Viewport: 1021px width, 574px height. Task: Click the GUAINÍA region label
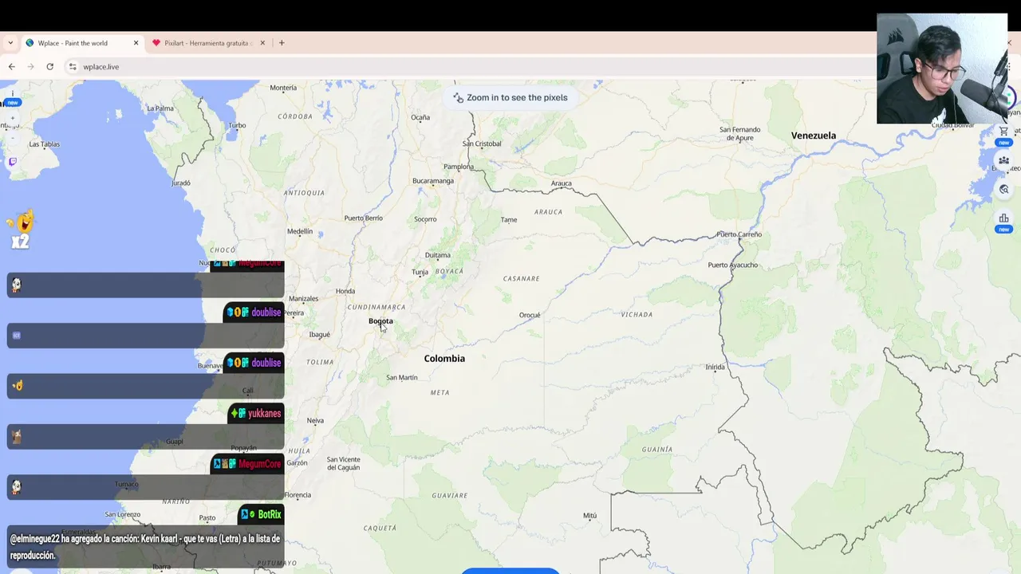[657, 450]
